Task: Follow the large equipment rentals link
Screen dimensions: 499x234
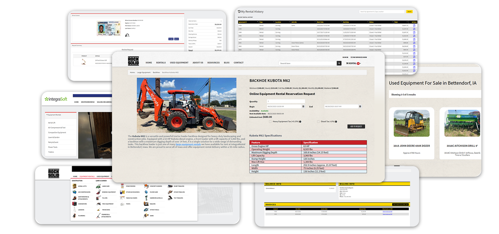Action: [x=188, y=144]
